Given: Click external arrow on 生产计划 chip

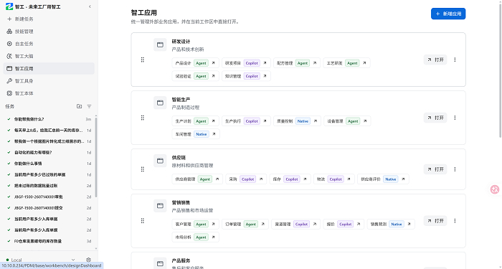Looking at the screenshot, I should 213,121.
